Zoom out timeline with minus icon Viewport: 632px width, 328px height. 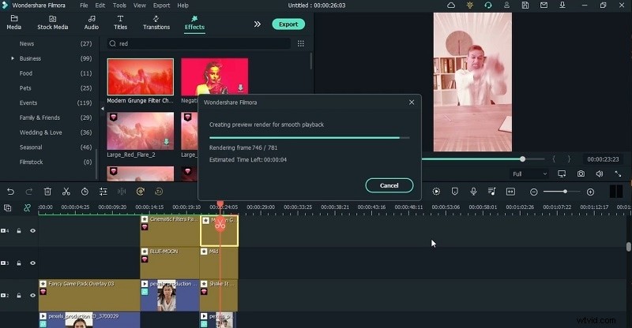534,192
